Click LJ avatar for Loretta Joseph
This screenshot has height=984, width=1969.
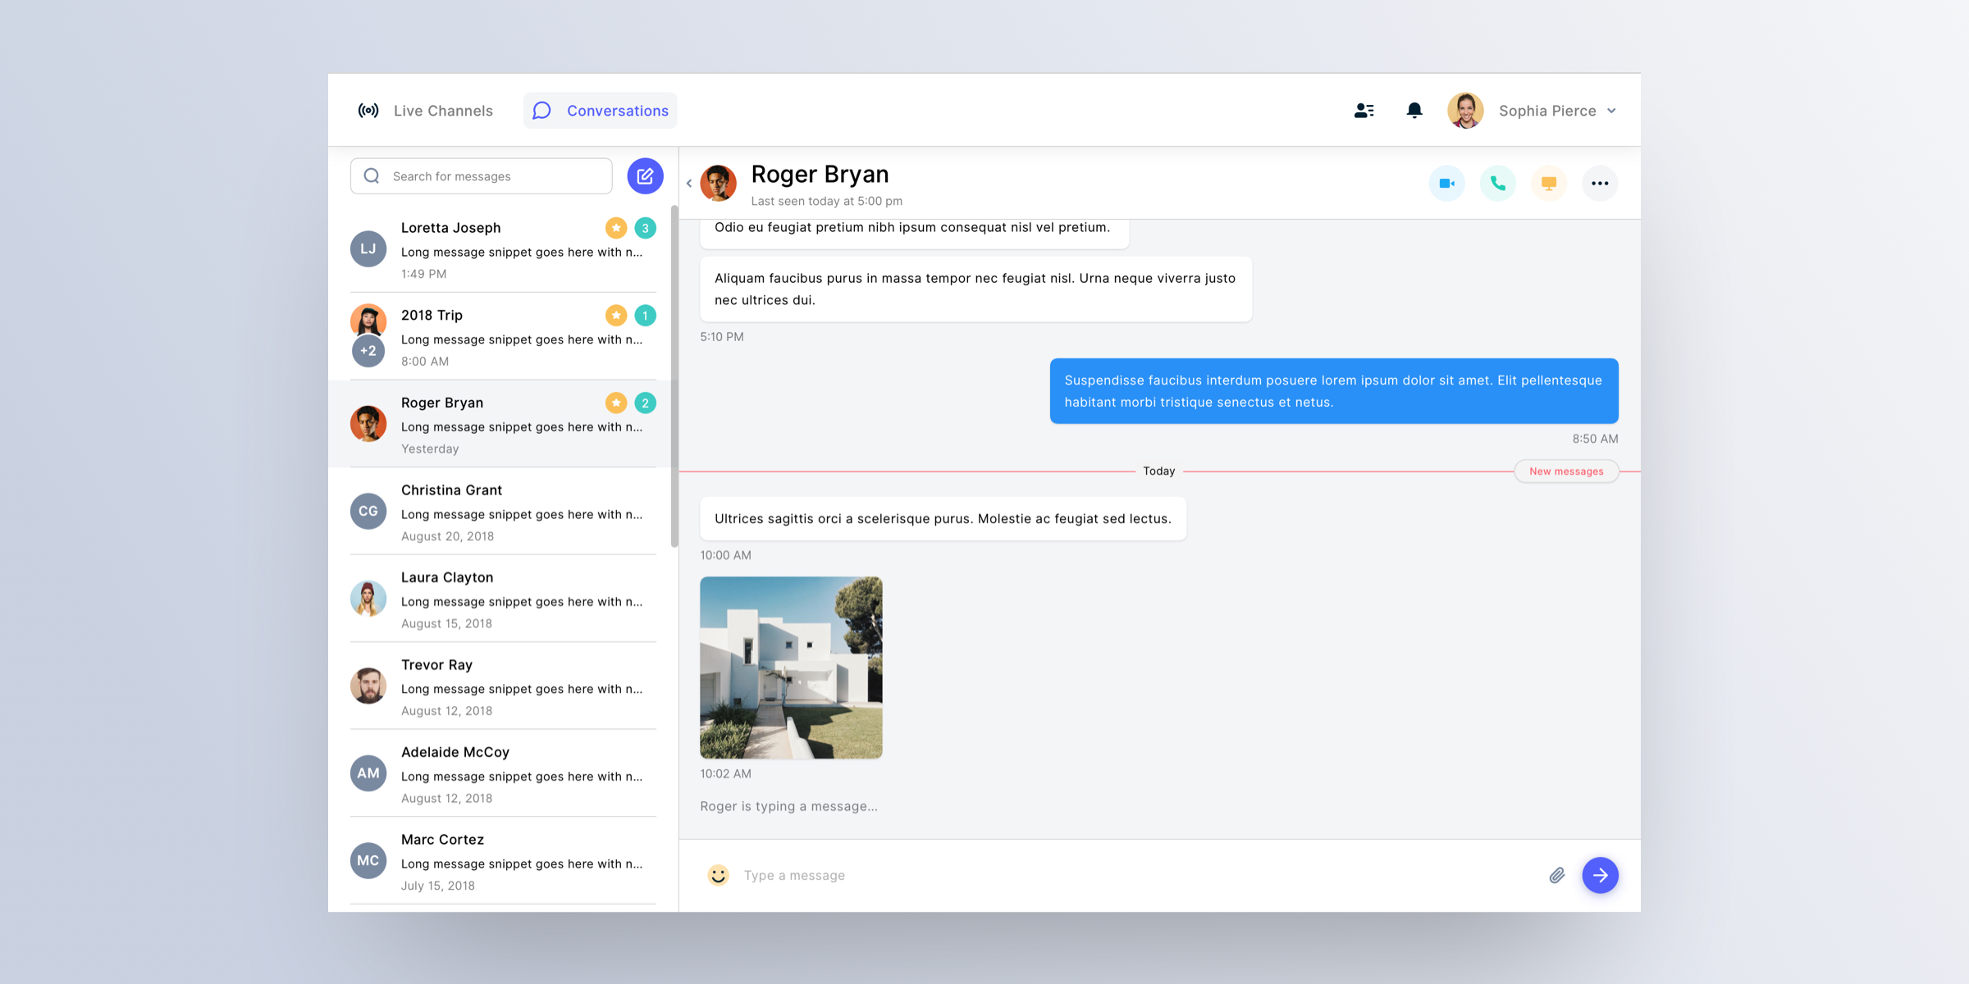368,248
